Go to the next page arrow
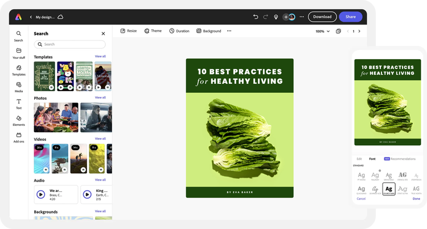The height and width of the screenshot is (229, 427). click(x=359, y=31)
